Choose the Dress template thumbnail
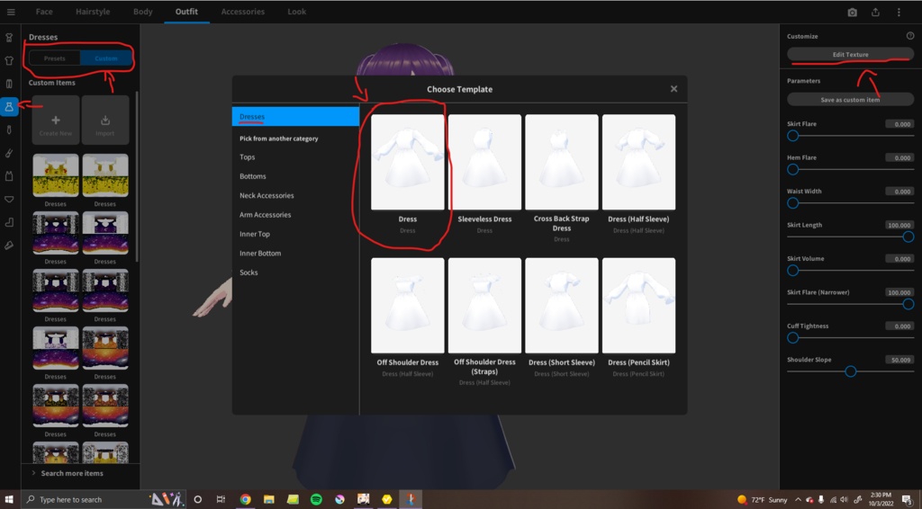This screenshot has height=509, width=922. (x=408, y=162)
